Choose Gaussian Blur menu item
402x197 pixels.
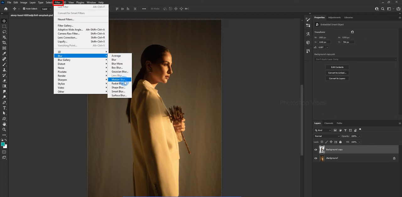(x=119, y=72)
